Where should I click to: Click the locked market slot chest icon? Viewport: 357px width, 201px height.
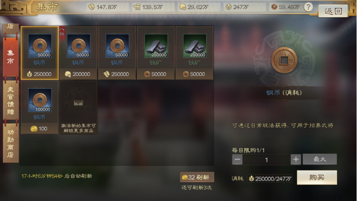pyautogui.click(x=78, y=103)
